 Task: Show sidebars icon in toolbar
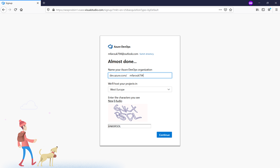click(x=263, y=9)
